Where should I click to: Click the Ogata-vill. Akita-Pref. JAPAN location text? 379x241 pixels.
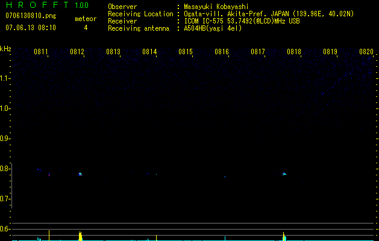(269, 14)
